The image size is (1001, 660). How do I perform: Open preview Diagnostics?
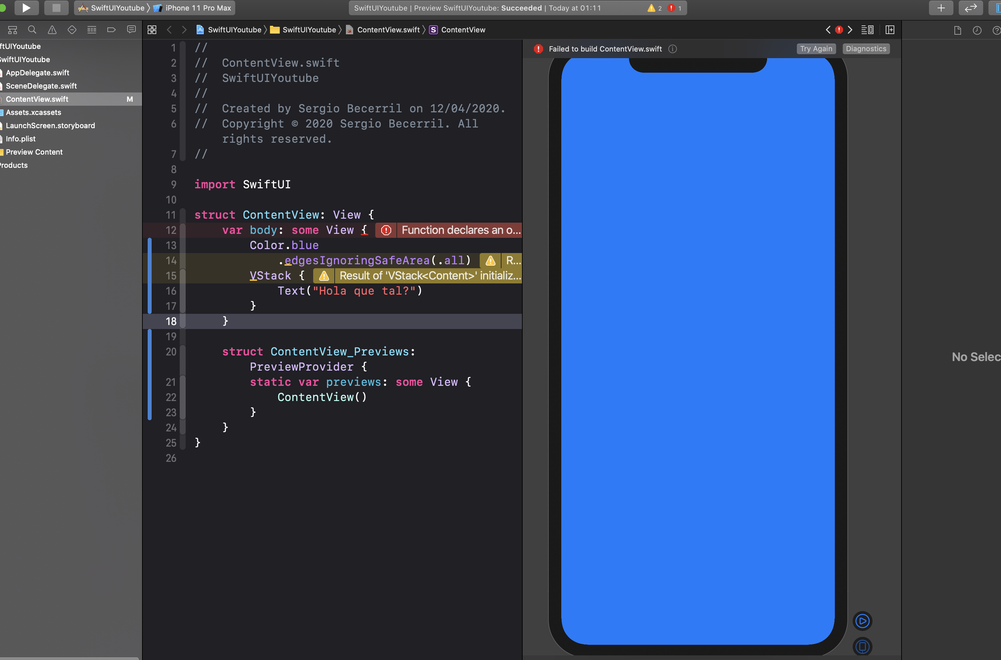pyautogui.click(x=866, y=49)
